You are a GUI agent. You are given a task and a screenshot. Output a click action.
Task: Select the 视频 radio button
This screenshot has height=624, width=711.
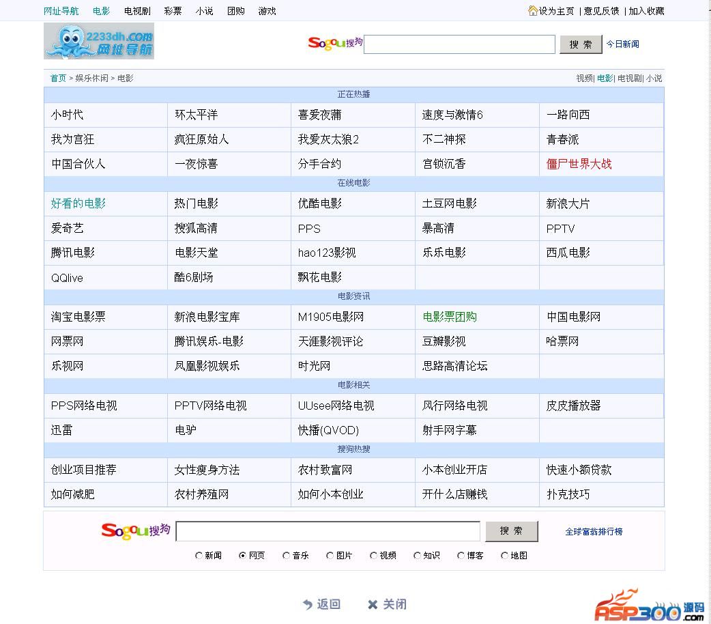[x=374, y=556]
